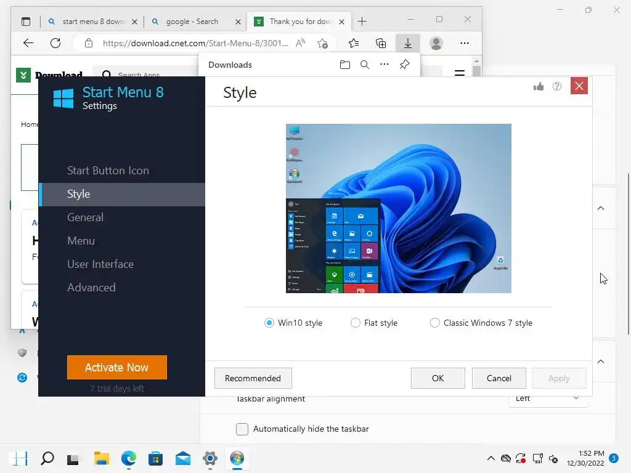The width and height of the screenshot is (631, 473).
Task: Open Edge Settings and more menu
Action: coord(465,43)
